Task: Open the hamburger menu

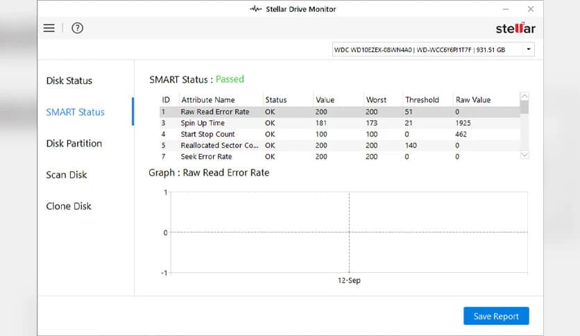Action: click(49, 28)
